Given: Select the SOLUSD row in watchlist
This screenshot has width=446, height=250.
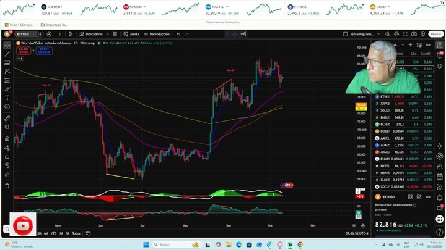Looking at the screenshot, I should (x=404, y=110).
